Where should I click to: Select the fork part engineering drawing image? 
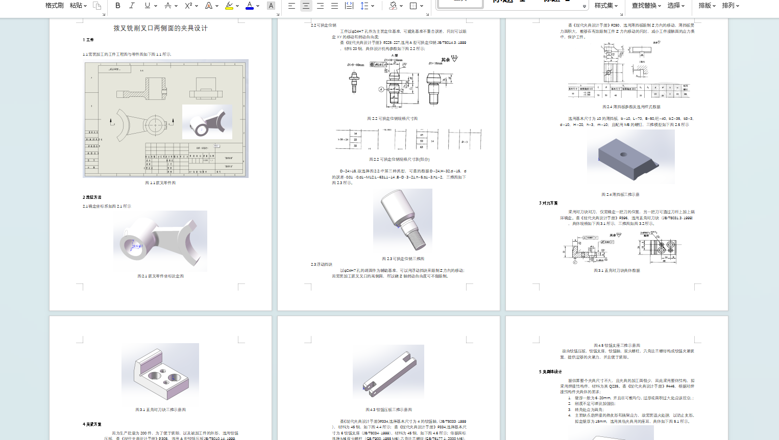165,118
